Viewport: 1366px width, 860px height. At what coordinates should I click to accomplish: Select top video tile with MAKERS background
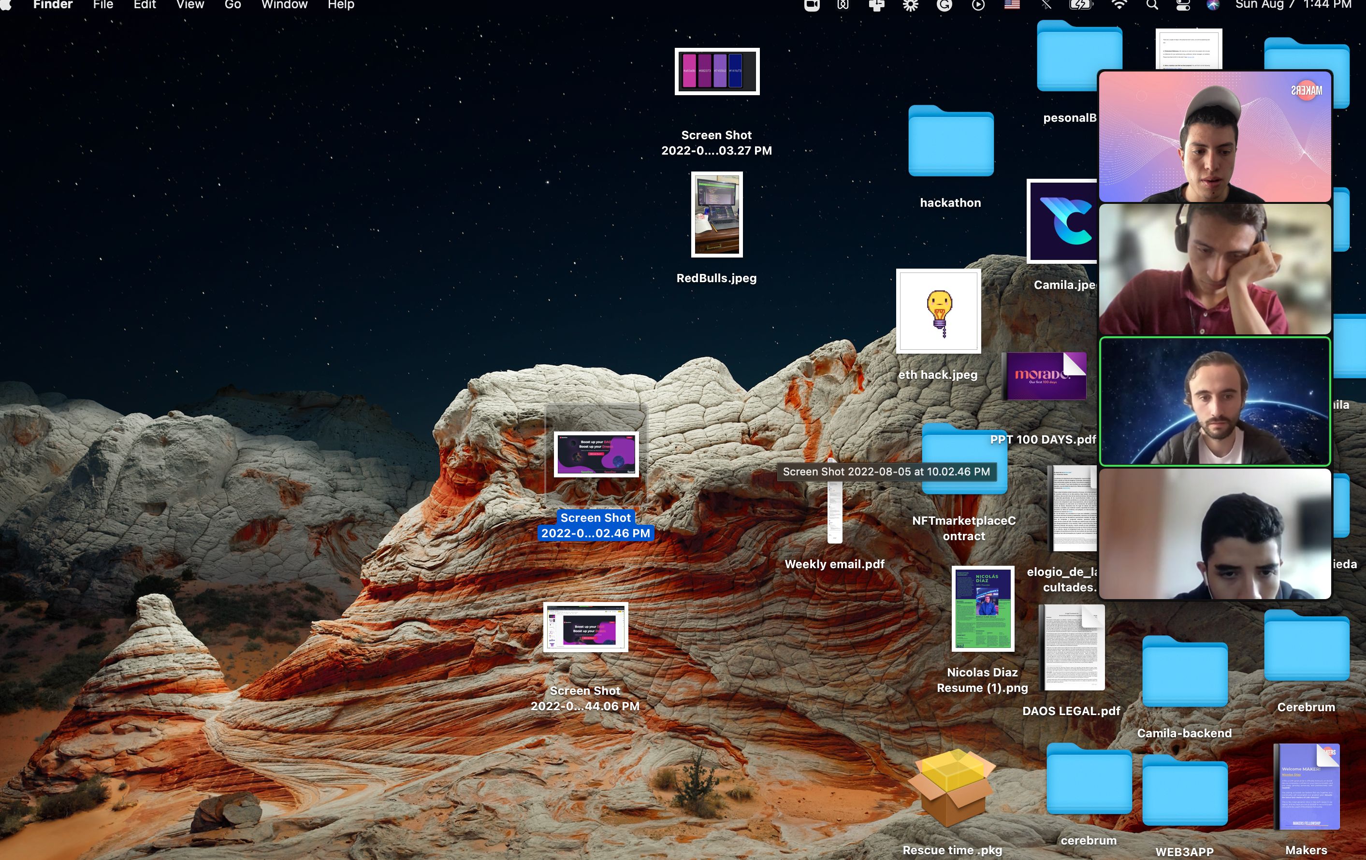tap(1215, 137)
